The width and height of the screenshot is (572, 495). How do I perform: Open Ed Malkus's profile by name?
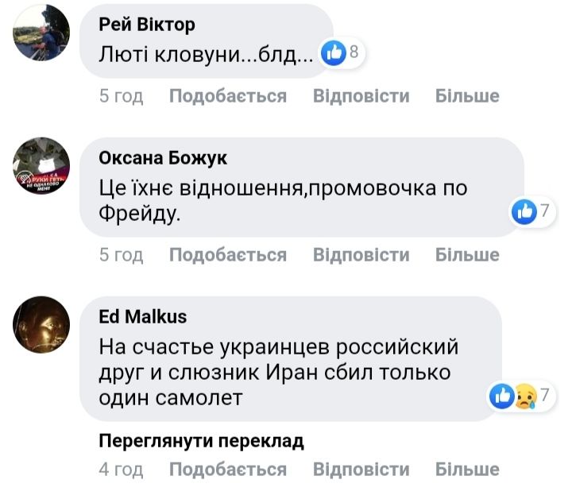point(143,316)
